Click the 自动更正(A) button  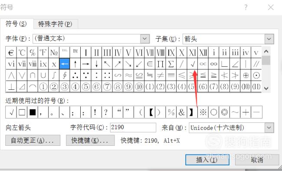[x=33, y=140]
